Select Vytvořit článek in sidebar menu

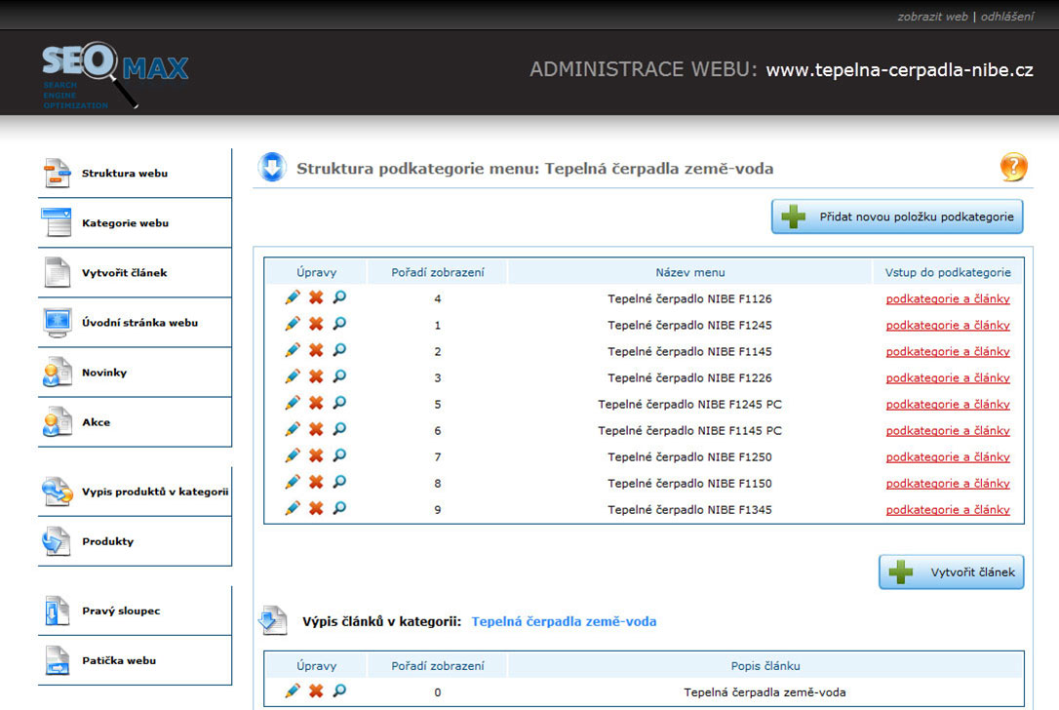coord(135,273)
